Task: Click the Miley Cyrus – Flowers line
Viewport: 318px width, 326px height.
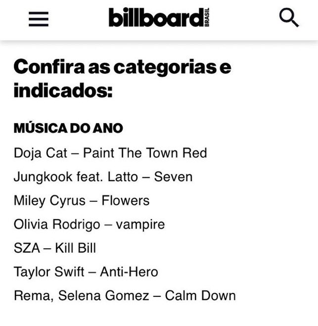Action: (82, 201)
